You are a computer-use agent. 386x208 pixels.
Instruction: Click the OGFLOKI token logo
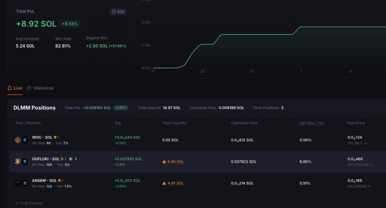(x=18, y=162)
